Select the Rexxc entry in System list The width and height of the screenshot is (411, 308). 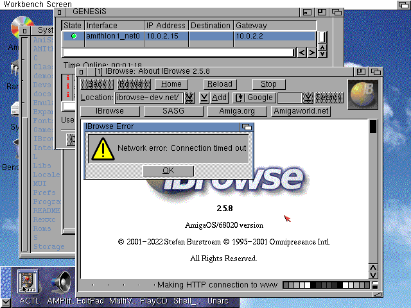[x=44, y=219]
